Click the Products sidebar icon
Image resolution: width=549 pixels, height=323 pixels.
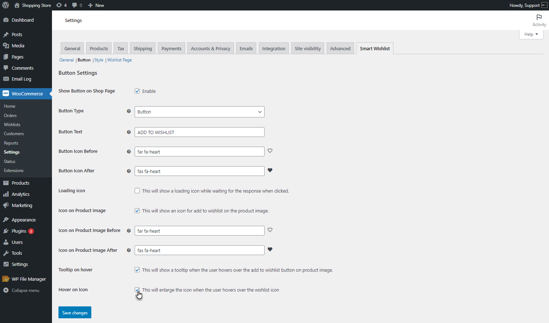coord(6,183)
